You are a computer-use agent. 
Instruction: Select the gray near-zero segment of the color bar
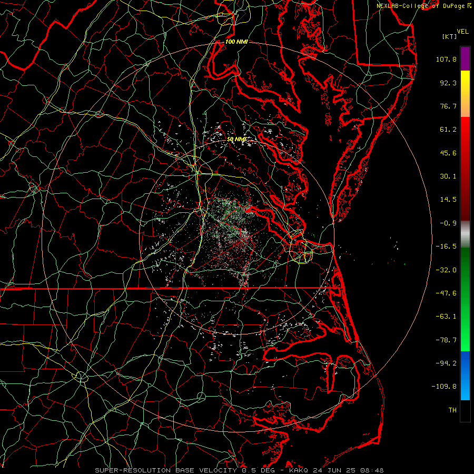coord(465,234)
